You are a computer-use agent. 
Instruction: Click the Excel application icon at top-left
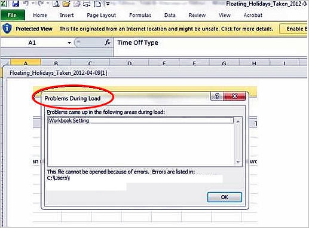pyautogui.click(x=4, y=4)
